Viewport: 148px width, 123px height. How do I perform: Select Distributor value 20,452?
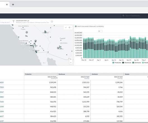(x=120, y=92)
